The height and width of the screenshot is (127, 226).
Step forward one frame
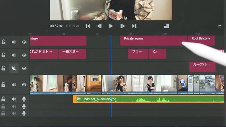click(x=123, y=26)
